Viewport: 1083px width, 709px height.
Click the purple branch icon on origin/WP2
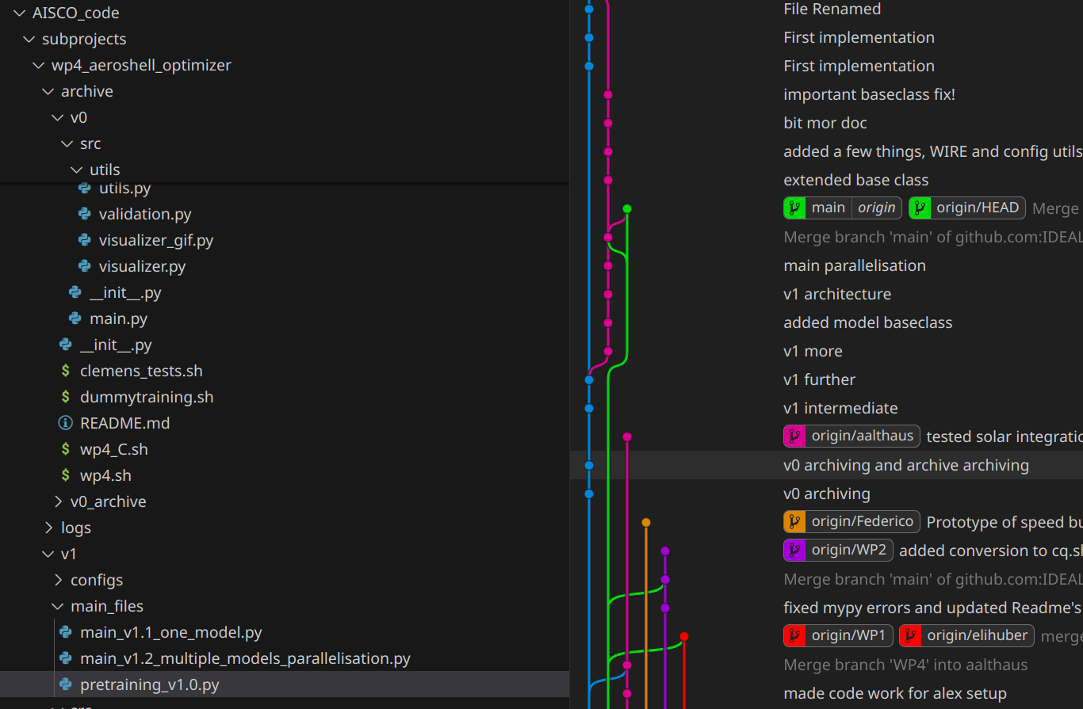click(794, 551)
